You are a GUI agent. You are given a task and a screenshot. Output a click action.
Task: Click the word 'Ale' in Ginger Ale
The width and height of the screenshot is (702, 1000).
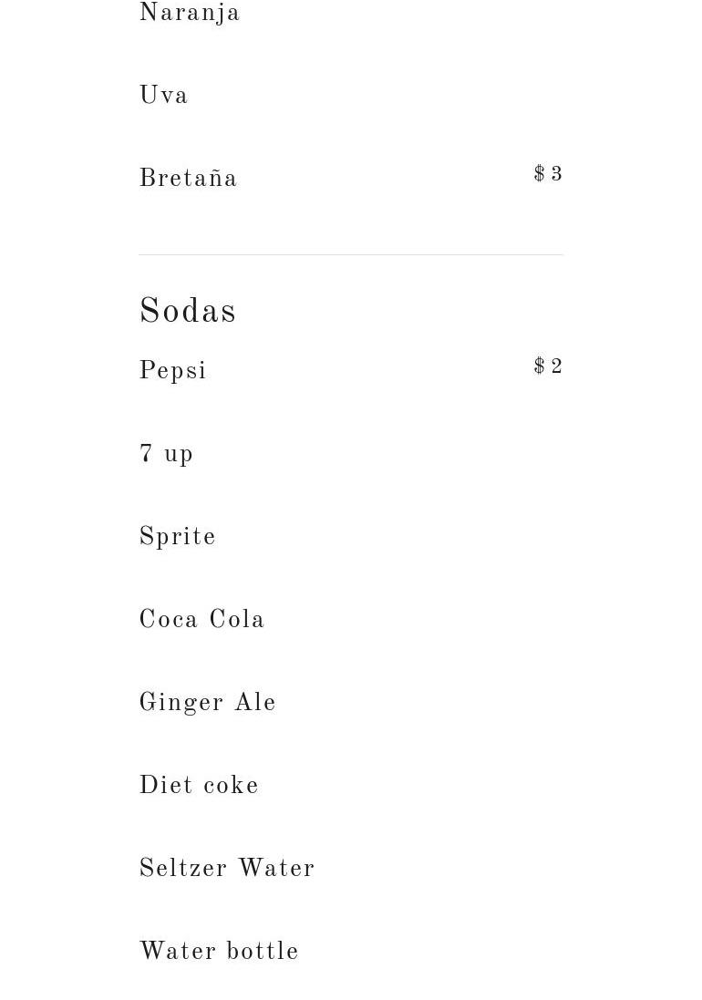(x=255, y=703)
